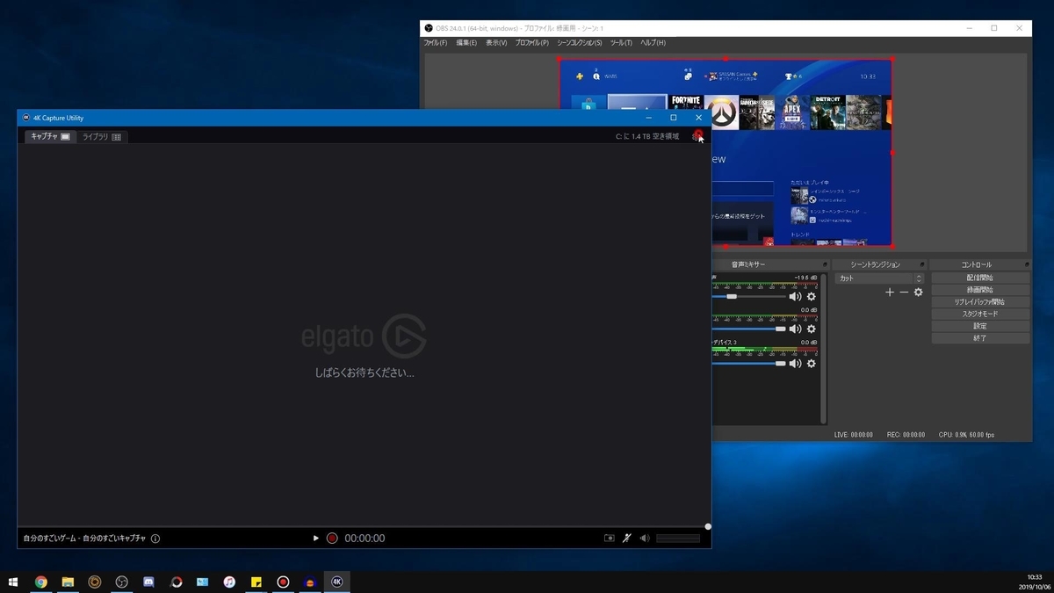Click the red record app taskbar icon
Screen dimensions: 1054x593
283,582
